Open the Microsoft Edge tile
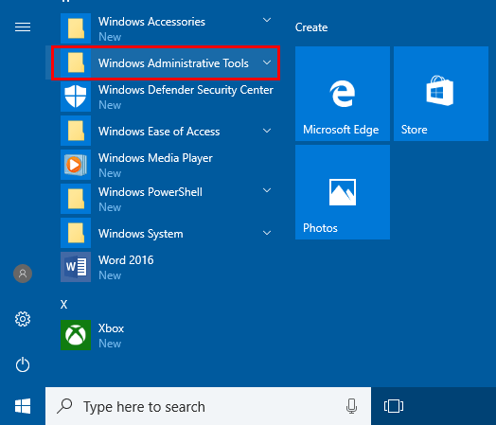The width and height of the screenshot is (496, 425). [x=343, y=94]
